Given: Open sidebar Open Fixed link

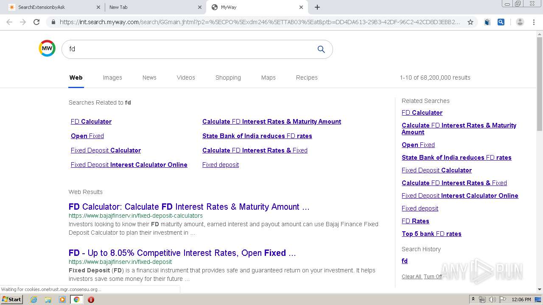Looking at the screenshot, I should coord(418,145).
